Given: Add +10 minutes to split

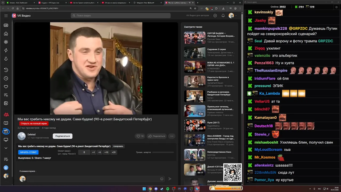Looking at the screenshot, I should (106, 152).
